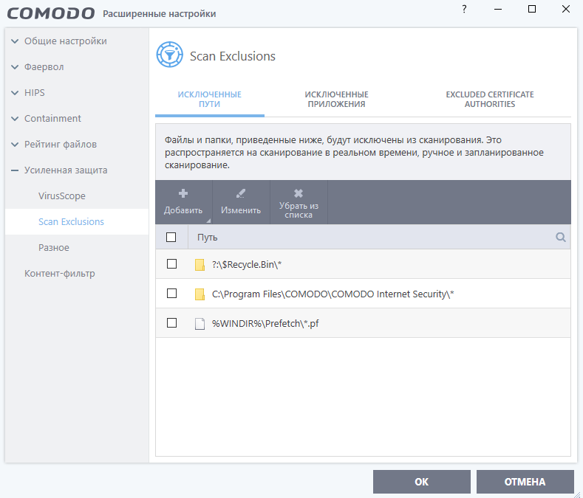Image resolution: width=583 pixels, height=498 pixels.
Task: Click the search magnifier in Путь header
Action: (561, 238)
